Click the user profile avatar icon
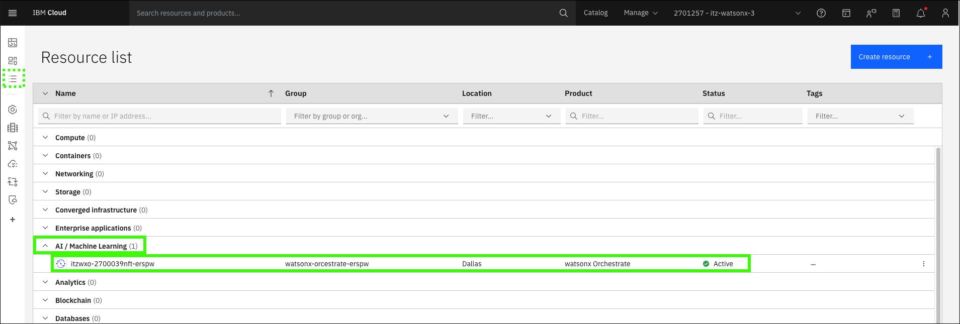Image resolution: width=960 pixels, height=324 pixels. tap(945, 13)
